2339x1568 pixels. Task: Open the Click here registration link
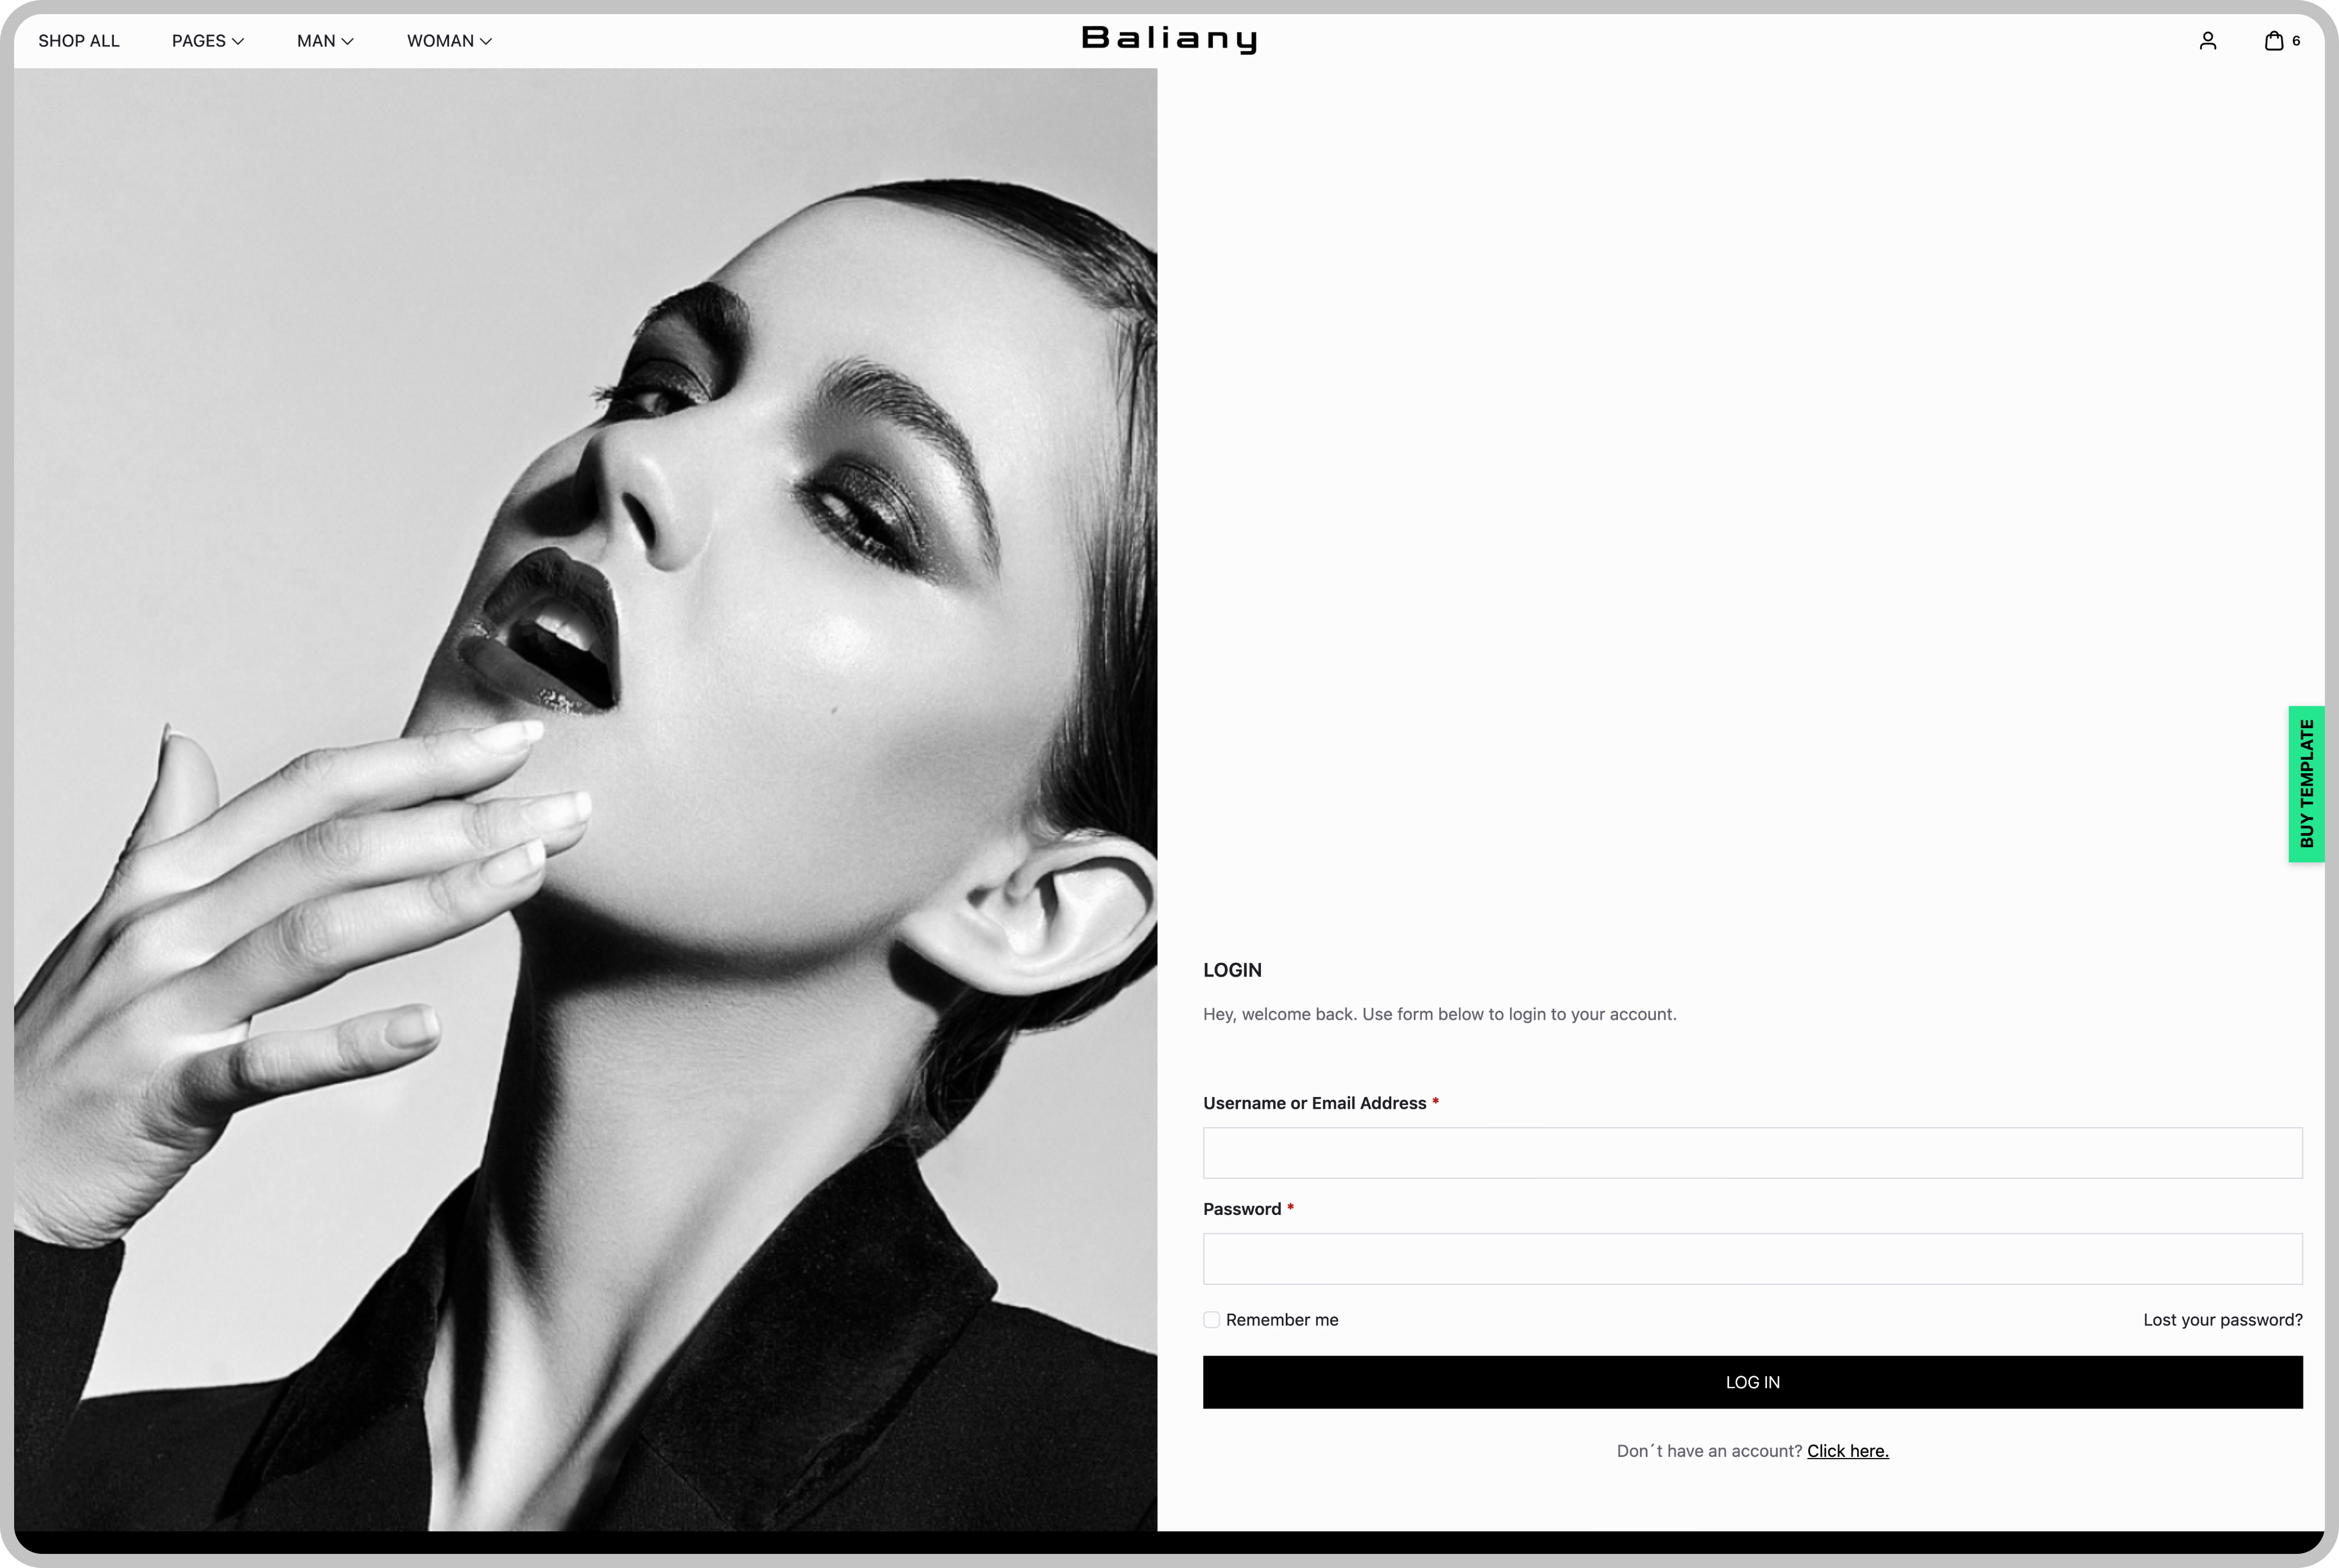click(x=1847, y=1451)
